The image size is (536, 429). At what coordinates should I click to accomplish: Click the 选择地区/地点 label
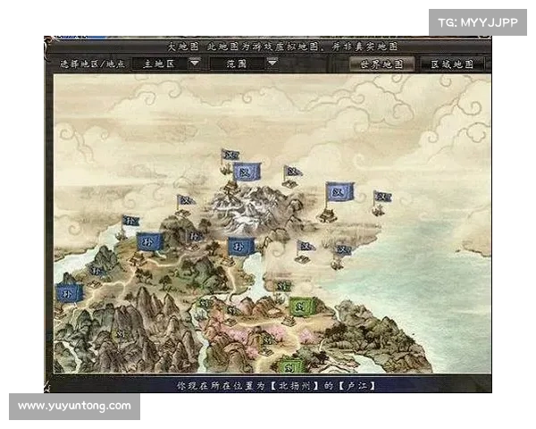click(x=93, y=64)
